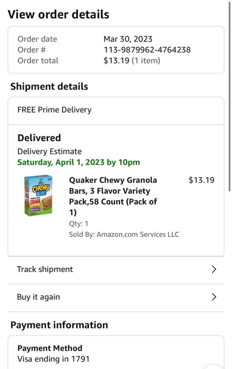232x369 pixels.
Task: Select the Visa ending in 1791 text
Action: (x=53, y=359)
